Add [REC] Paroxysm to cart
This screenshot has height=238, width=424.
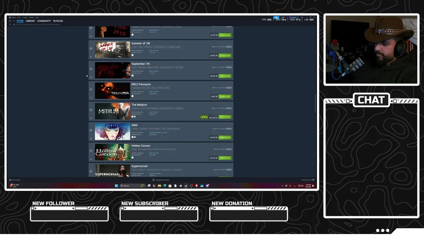(225, 97)
